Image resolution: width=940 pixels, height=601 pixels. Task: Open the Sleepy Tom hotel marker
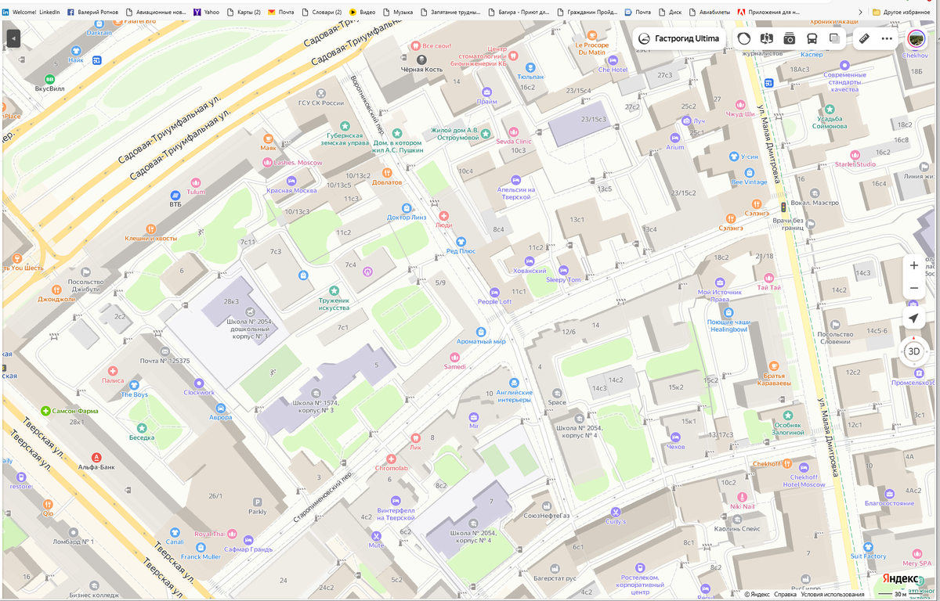[562, 270]
